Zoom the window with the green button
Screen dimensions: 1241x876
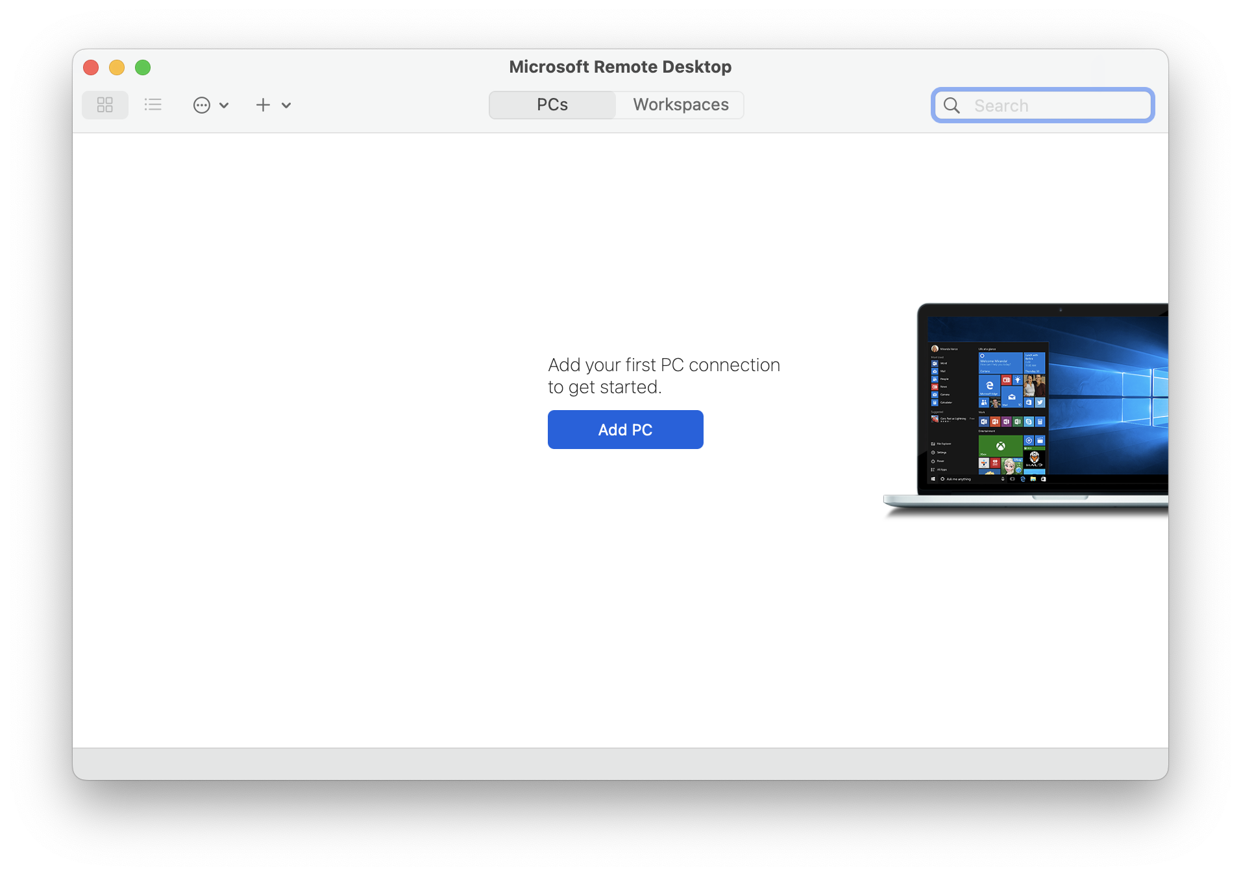click(x=143, y=67)
